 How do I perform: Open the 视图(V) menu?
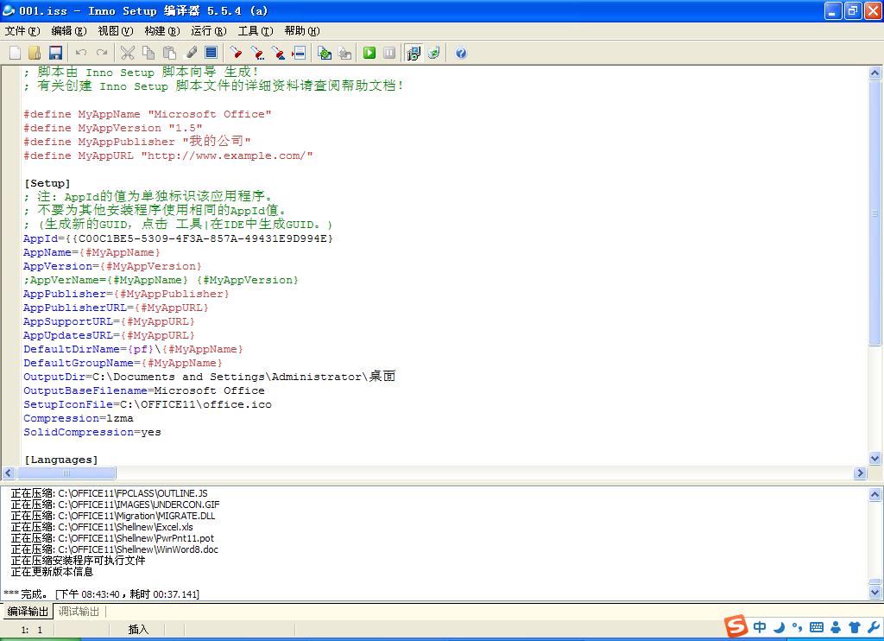click(x=116, y=31)
